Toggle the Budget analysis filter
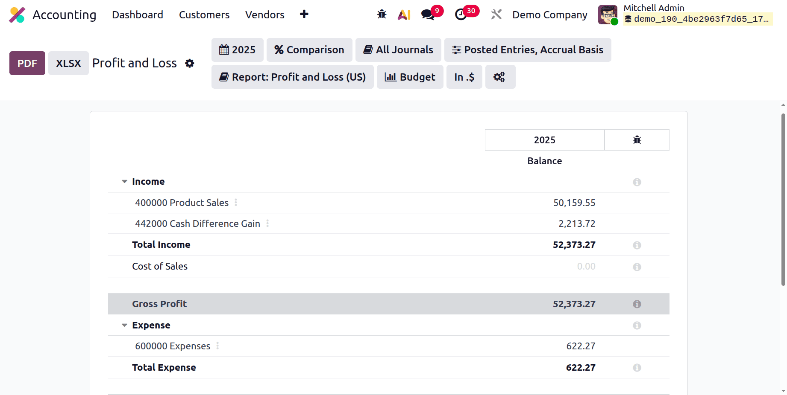Image resolution: width=787 pixels, height=395 pixels. pos(410,77)
